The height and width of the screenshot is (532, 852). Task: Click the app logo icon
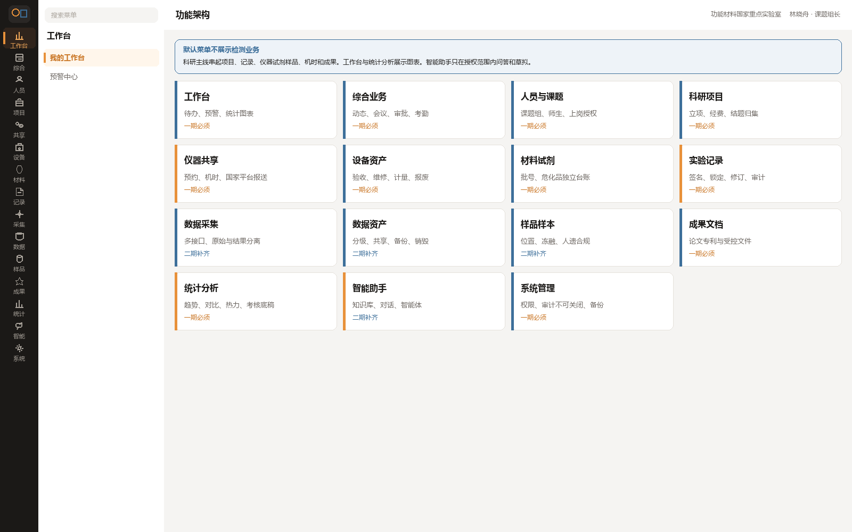[19, 13]
